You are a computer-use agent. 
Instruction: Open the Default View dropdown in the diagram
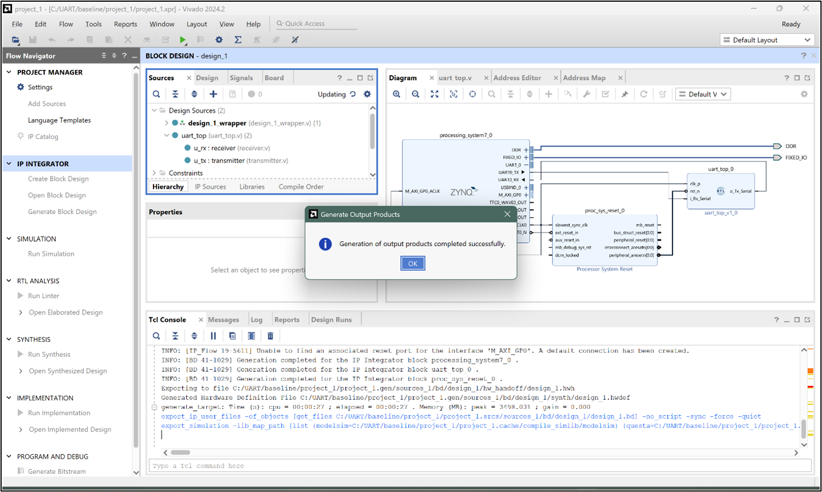[x=703, y=94]
